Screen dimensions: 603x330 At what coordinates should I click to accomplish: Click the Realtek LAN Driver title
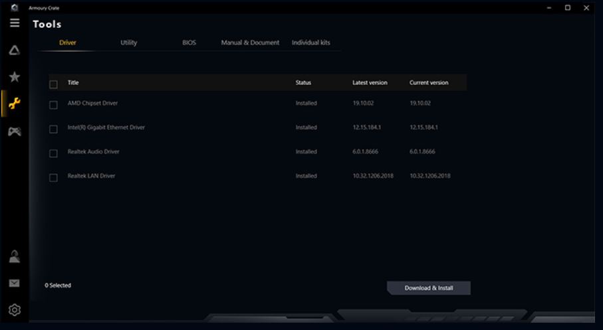tap(91, 176)
